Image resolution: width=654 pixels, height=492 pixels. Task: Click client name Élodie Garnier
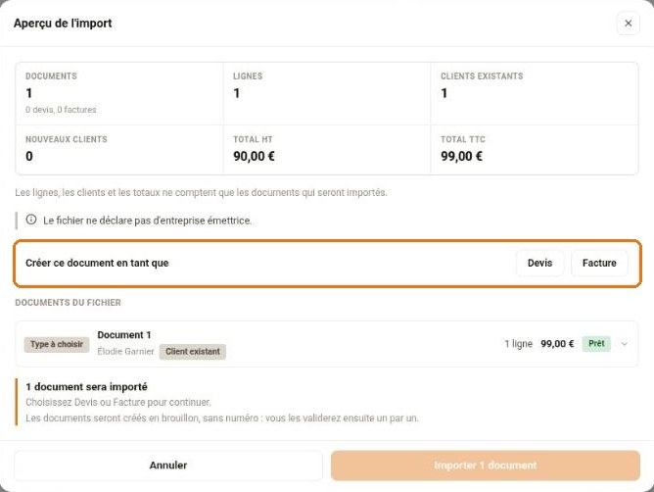pos(125,352)
